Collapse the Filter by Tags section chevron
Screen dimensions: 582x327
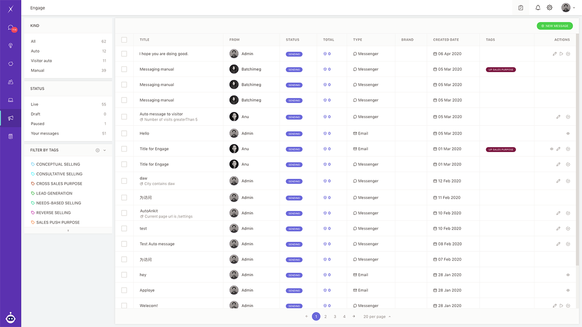click(x=105, y=150)
